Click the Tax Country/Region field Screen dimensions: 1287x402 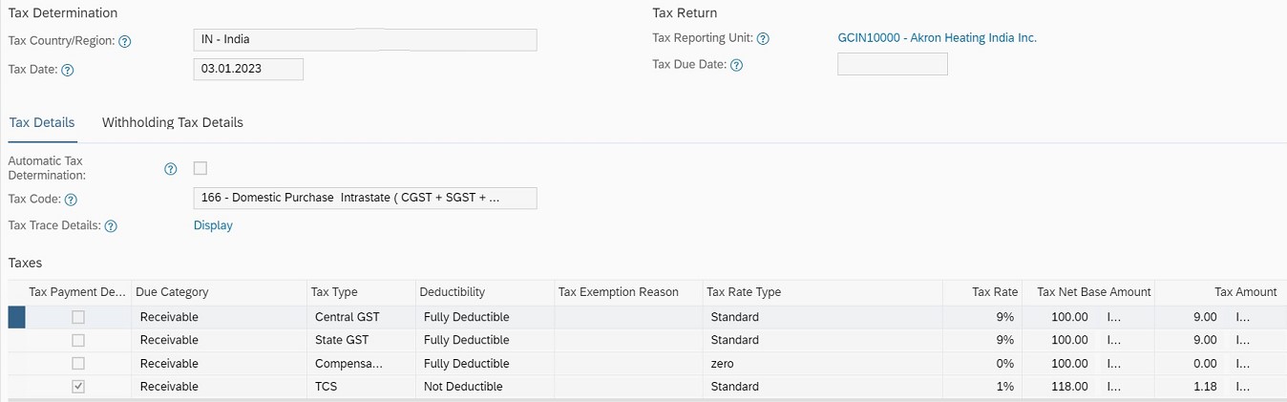[365, 40]
